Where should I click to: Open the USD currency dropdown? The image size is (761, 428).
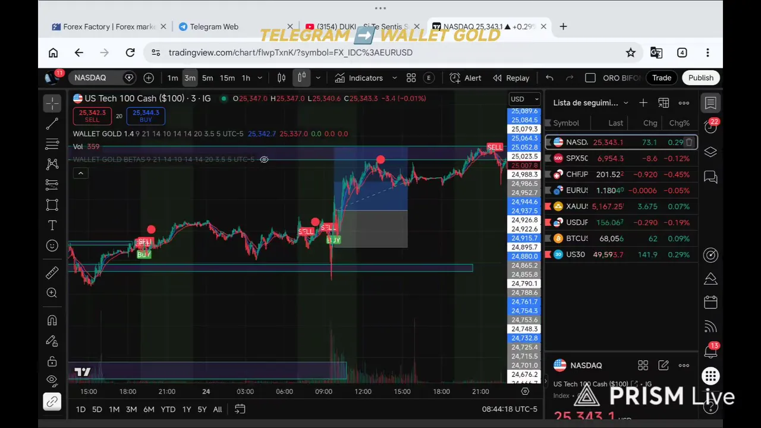(525, 99)
